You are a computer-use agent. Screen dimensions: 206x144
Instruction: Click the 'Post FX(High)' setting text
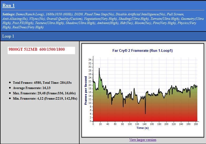[x=23, y=23]
